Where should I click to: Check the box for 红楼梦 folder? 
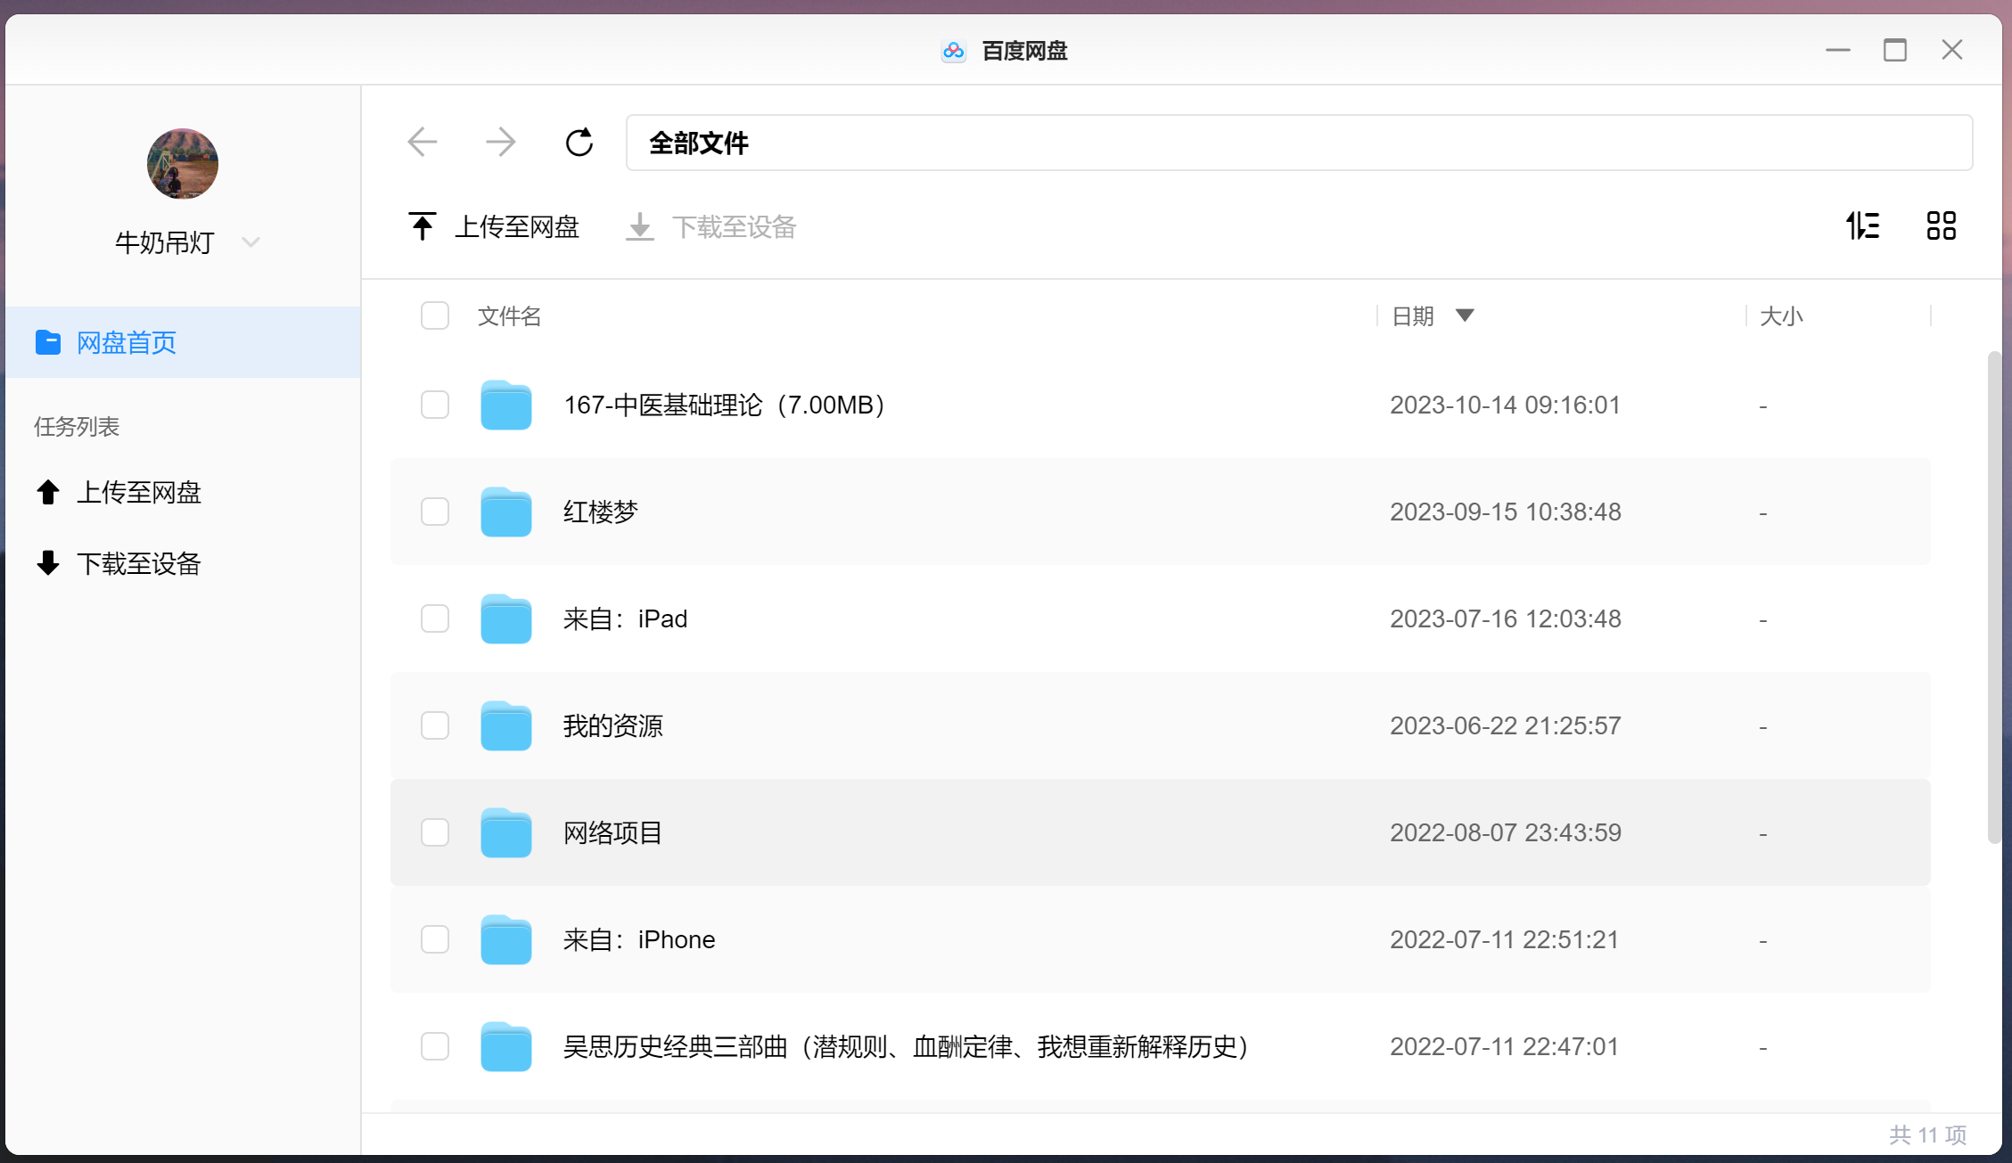click(x=435, y=512)
